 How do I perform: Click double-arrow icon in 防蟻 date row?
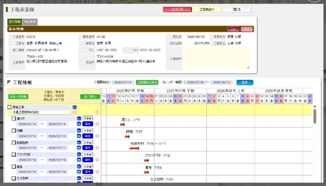coord(79,136)
